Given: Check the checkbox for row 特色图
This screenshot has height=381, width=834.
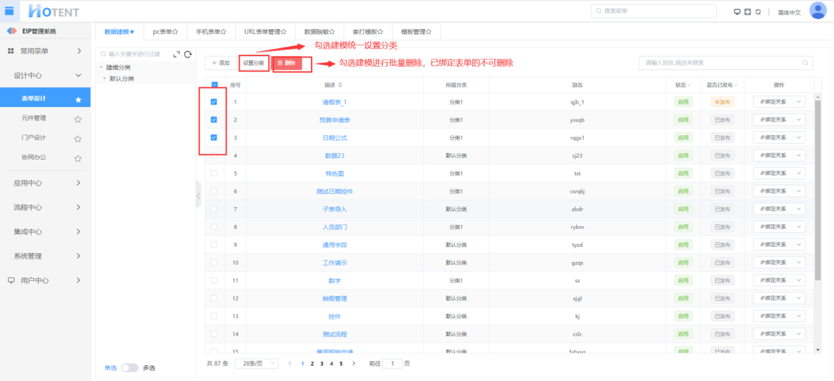Looking at the screenshot, I should [214, 173].
